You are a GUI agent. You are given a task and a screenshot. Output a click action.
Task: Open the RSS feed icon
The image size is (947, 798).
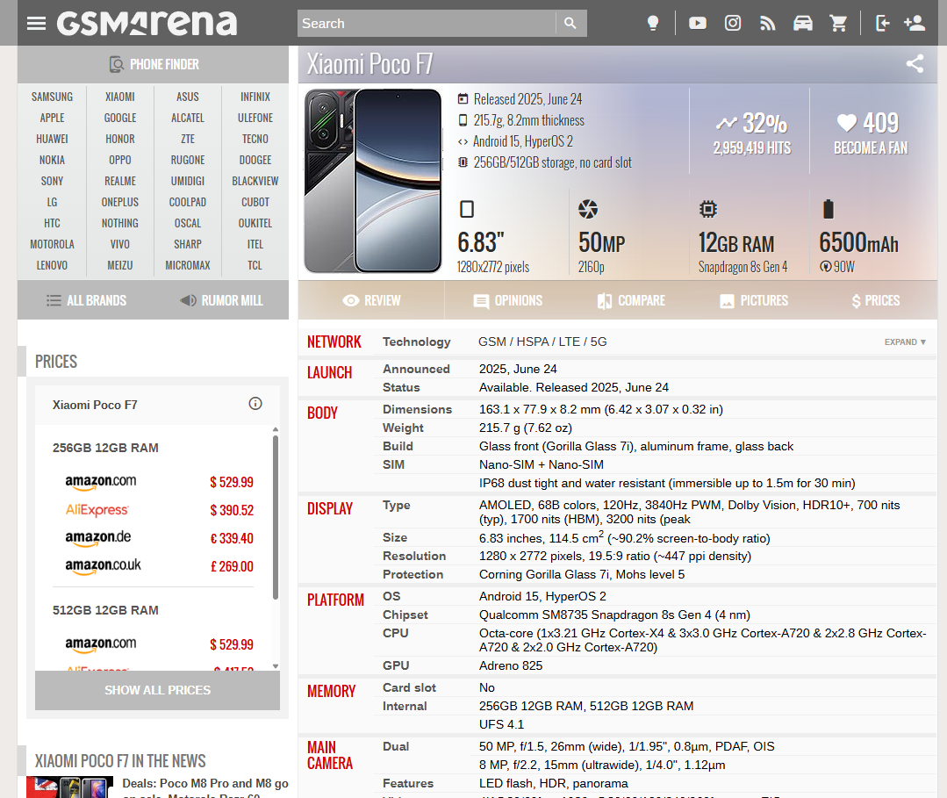click(767, 23)
